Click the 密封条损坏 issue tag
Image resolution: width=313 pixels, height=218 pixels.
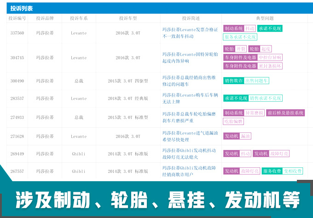(270, 66)
